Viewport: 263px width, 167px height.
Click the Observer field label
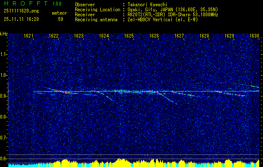coord(85,5)
